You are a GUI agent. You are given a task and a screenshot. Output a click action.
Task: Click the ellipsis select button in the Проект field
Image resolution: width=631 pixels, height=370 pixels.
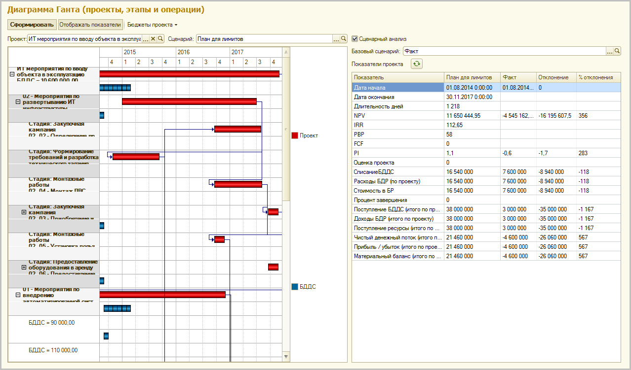(x=146, y=39)
